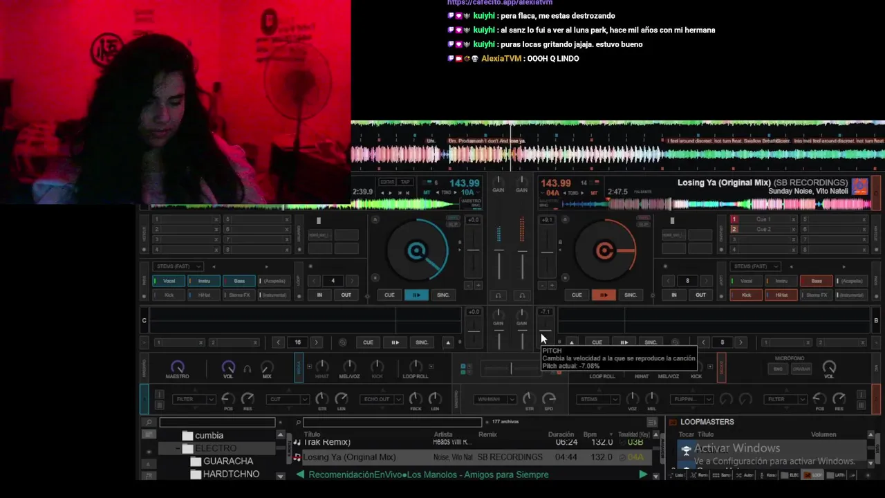This screenshot has height=498, width=885.
Task: Click the TAP button on left deck
Action: tap(404, 182)
